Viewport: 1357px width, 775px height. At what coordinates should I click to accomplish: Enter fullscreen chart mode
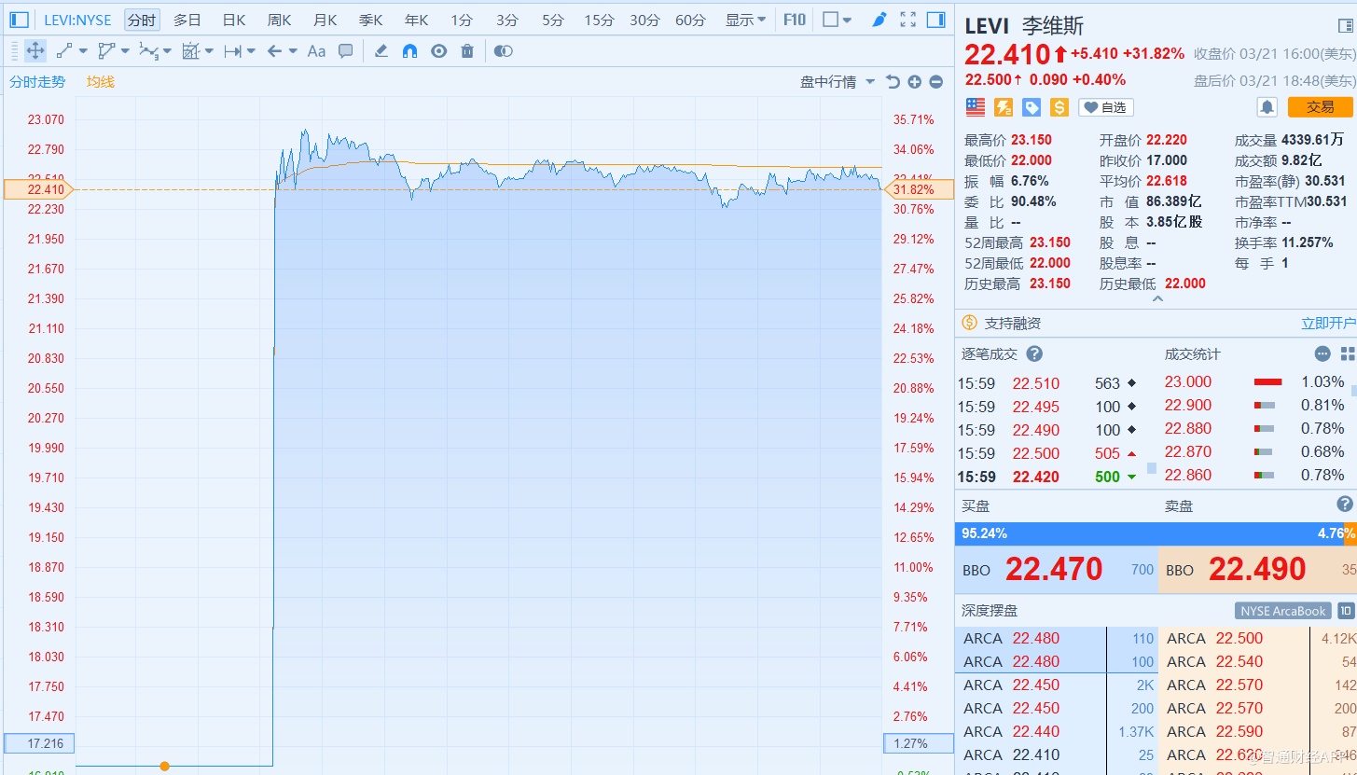click(907, 20)
